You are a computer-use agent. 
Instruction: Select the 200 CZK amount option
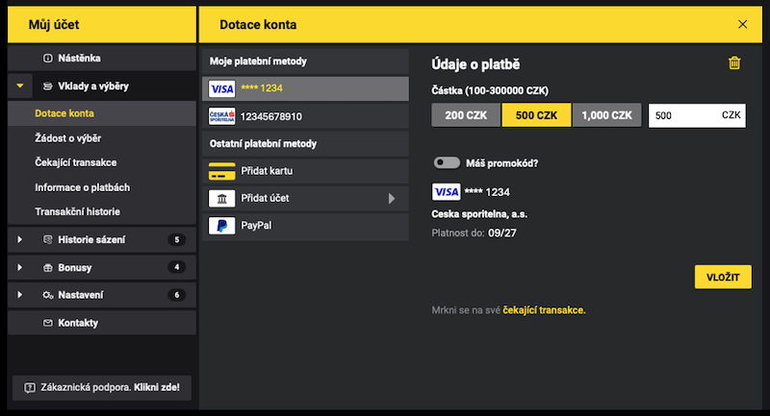tap(466, 116)
